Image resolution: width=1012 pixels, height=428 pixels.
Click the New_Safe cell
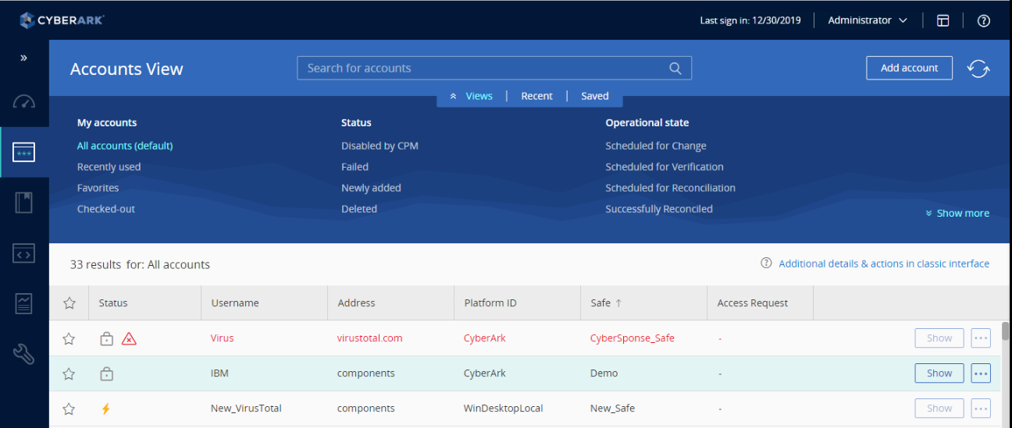(x=613, y=409)
